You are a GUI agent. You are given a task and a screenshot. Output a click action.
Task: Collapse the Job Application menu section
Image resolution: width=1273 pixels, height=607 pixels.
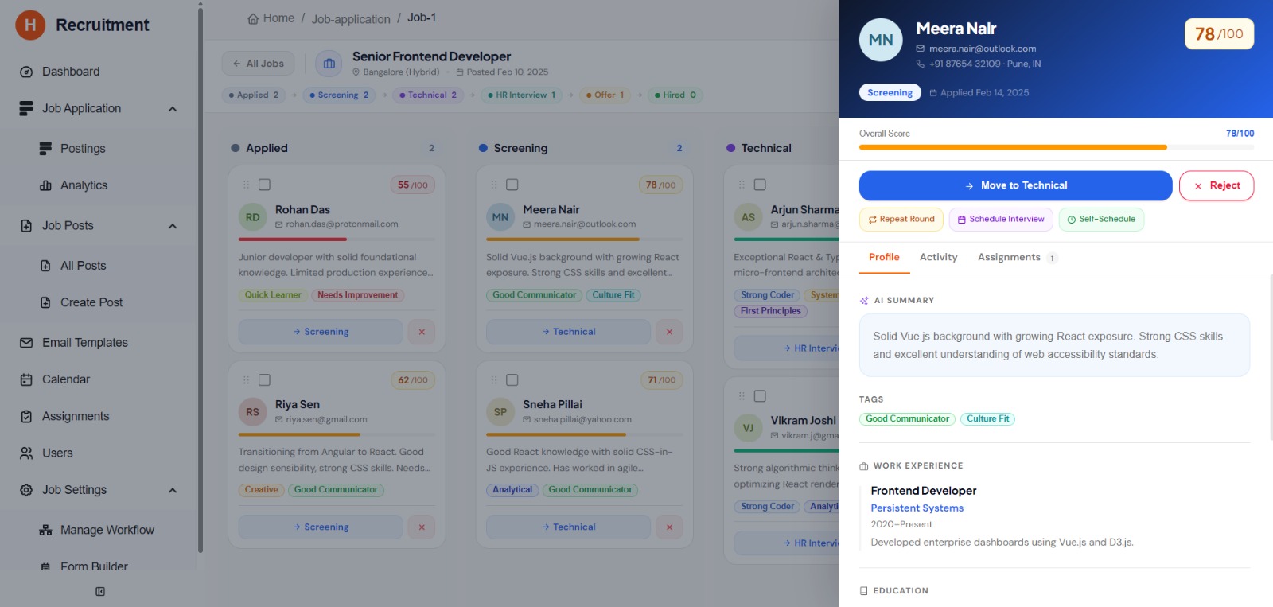(173, 109)
